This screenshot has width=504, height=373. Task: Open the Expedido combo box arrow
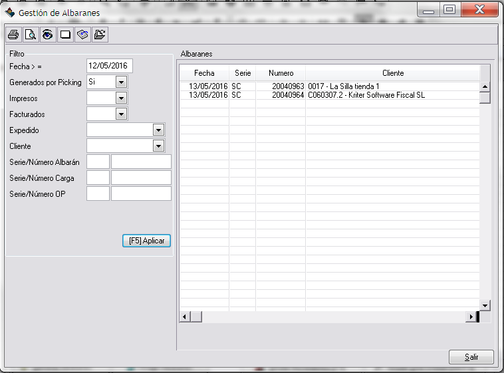pos(158,130)
